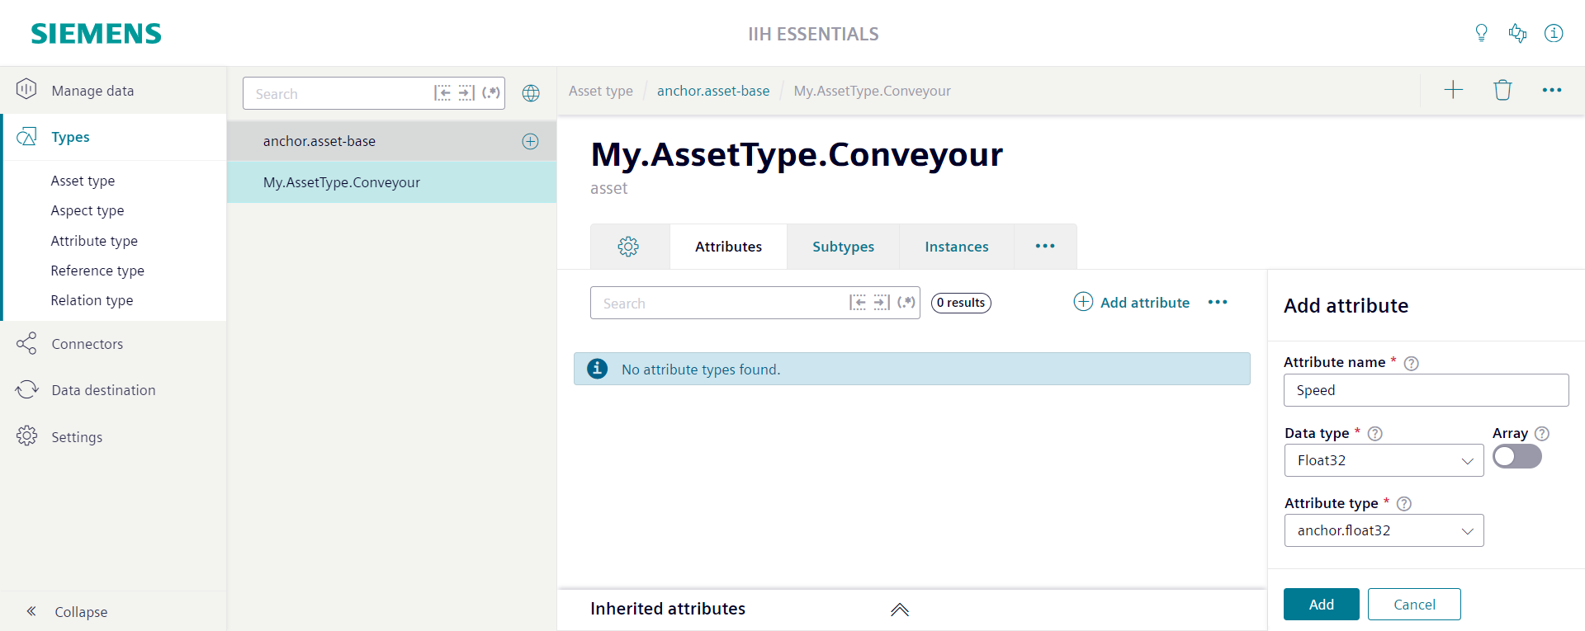The height and width of the screenshot is (631, 1585).
Task: Open Attribute type submenu item
Action: pyautogui.click(x=94, y=241)
